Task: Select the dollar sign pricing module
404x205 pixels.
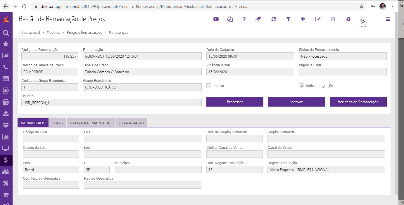Action: click(6, 160)
